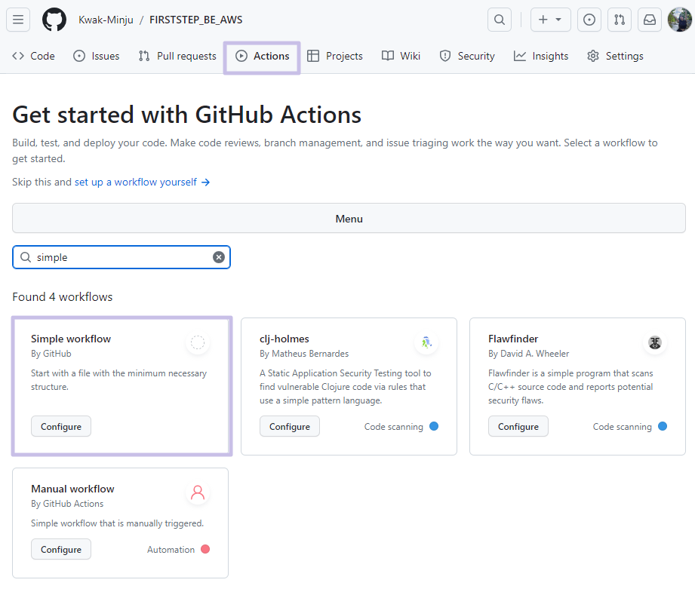
Task: Click the search magnifier inside the workflow search field
Action: click(26, 257)
